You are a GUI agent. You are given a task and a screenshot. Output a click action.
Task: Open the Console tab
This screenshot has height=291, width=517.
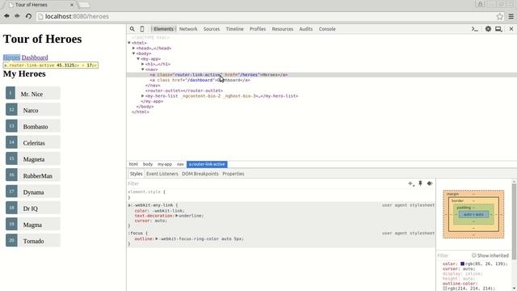(x=327, y=29)
